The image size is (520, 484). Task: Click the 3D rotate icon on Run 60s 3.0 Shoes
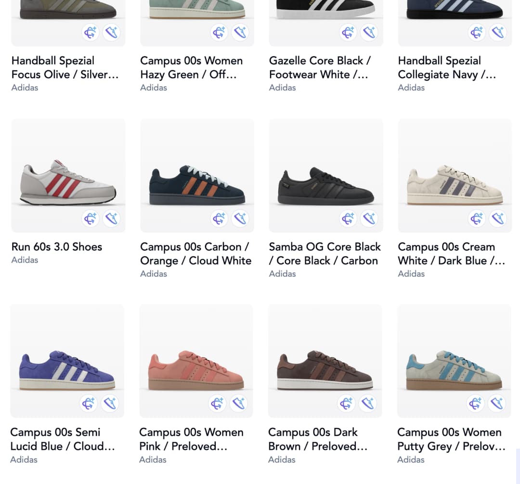(90, 218)
